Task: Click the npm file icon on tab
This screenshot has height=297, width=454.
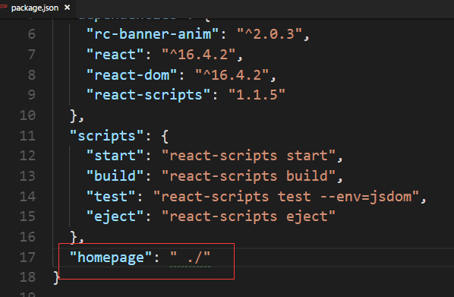Action: (x=4, y=6)
